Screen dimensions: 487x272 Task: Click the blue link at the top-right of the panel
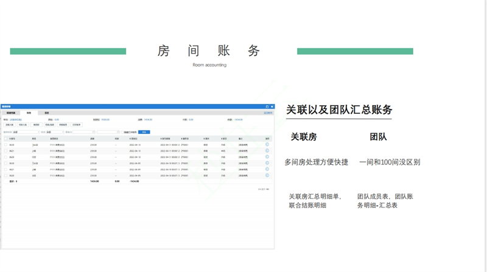pos(268,113)
